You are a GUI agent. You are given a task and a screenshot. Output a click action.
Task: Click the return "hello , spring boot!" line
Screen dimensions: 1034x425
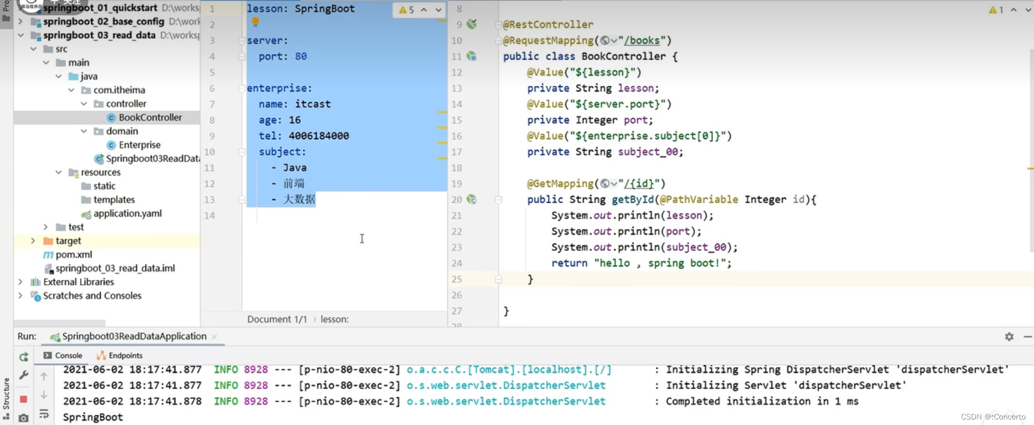tap(641, 263)
